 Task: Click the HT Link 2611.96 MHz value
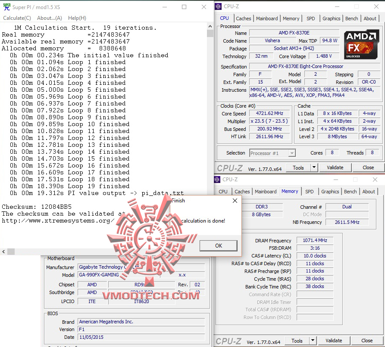click(269, 136)
